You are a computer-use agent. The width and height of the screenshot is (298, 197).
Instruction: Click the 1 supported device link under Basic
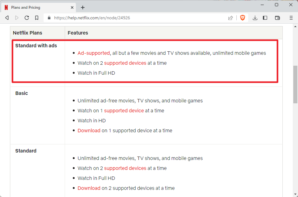coord(122,111)
